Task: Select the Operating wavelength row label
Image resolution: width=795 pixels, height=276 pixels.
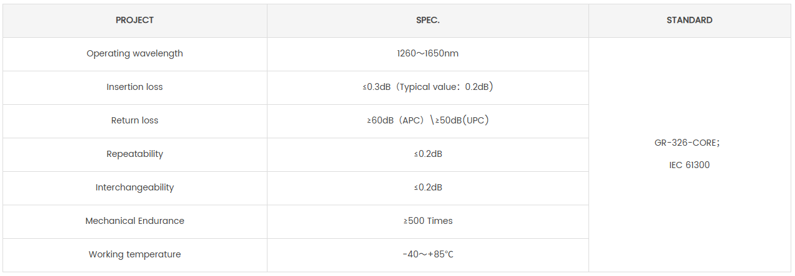Action: tap(134, 53)
